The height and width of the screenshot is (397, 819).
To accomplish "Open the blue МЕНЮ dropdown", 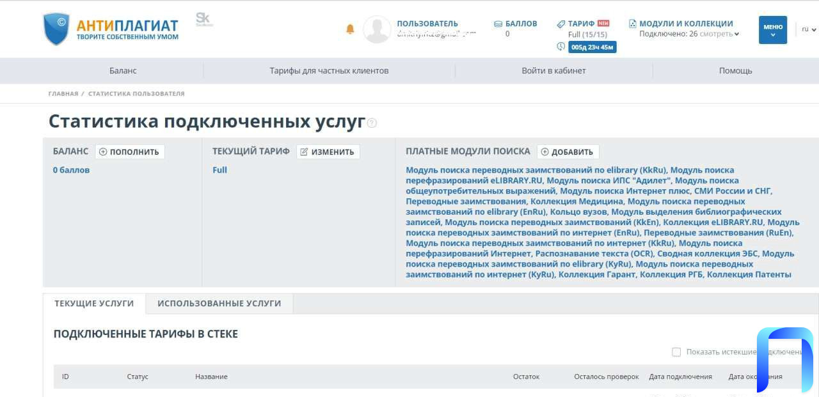I will 773,30.
